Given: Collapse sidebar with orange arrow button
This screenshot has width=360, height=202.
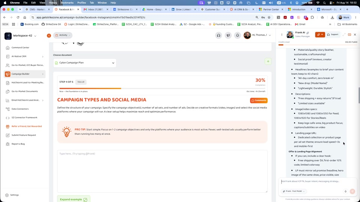Looking at the screenshot, I should click(x=49, y=36).
